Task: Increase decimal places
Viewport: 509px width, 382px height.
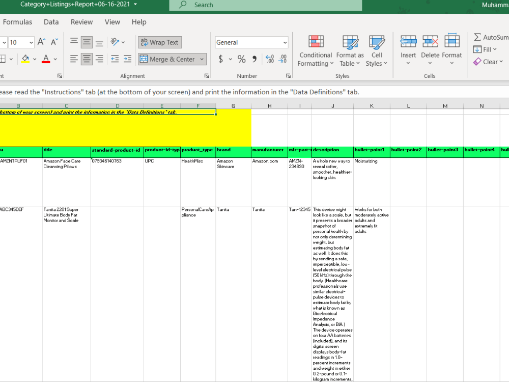Action: click(270, 59)
